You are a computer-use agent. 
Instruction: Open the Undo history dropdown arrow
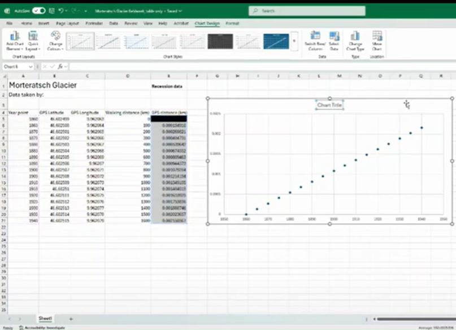point(66,11)
